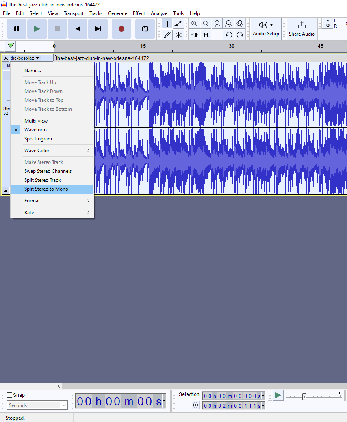The image size is (347, 422).
Task: Open the View menu
Action: click(53, 13)
